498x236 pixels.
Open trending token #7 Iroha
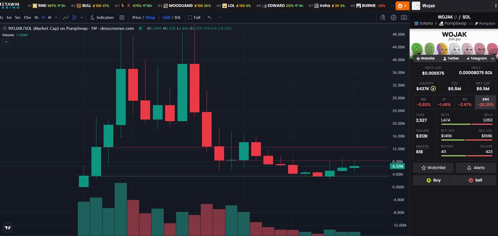[327, 6]
